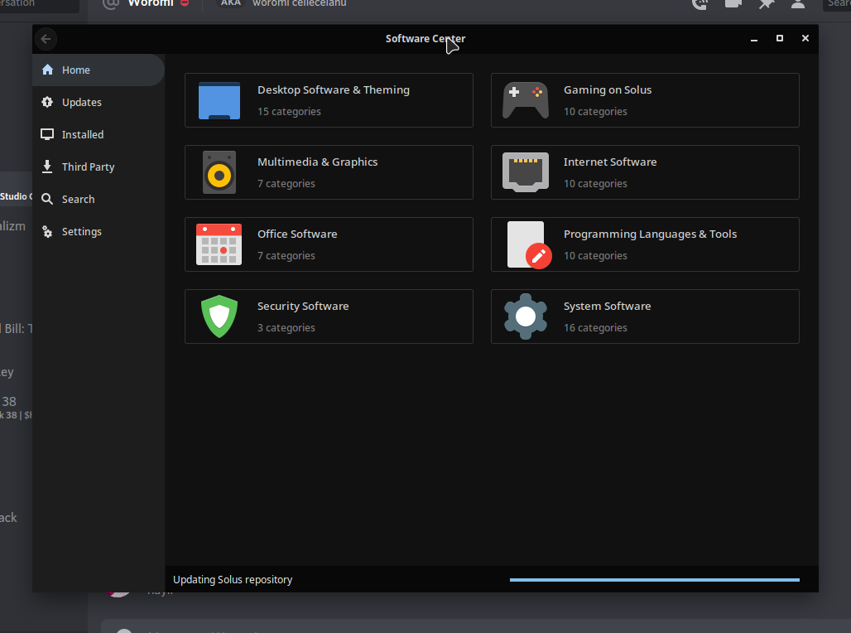This screenshot has height=633, width=851.
Task: Open Software Center Settings
Action: [x=99, y=231]
